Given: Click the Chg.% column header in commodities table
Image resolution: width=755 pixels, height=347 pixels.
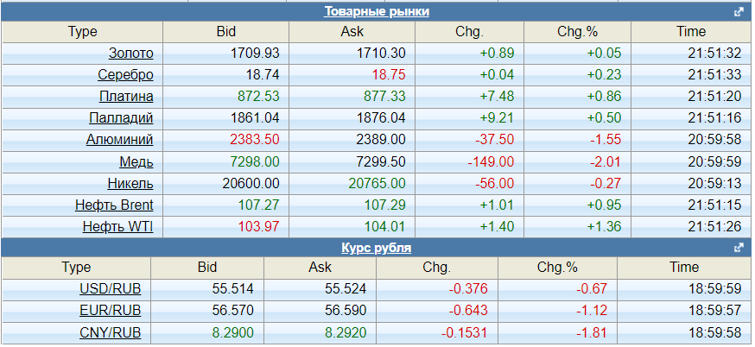Looking at the screenshot, I should pos(577,31).
